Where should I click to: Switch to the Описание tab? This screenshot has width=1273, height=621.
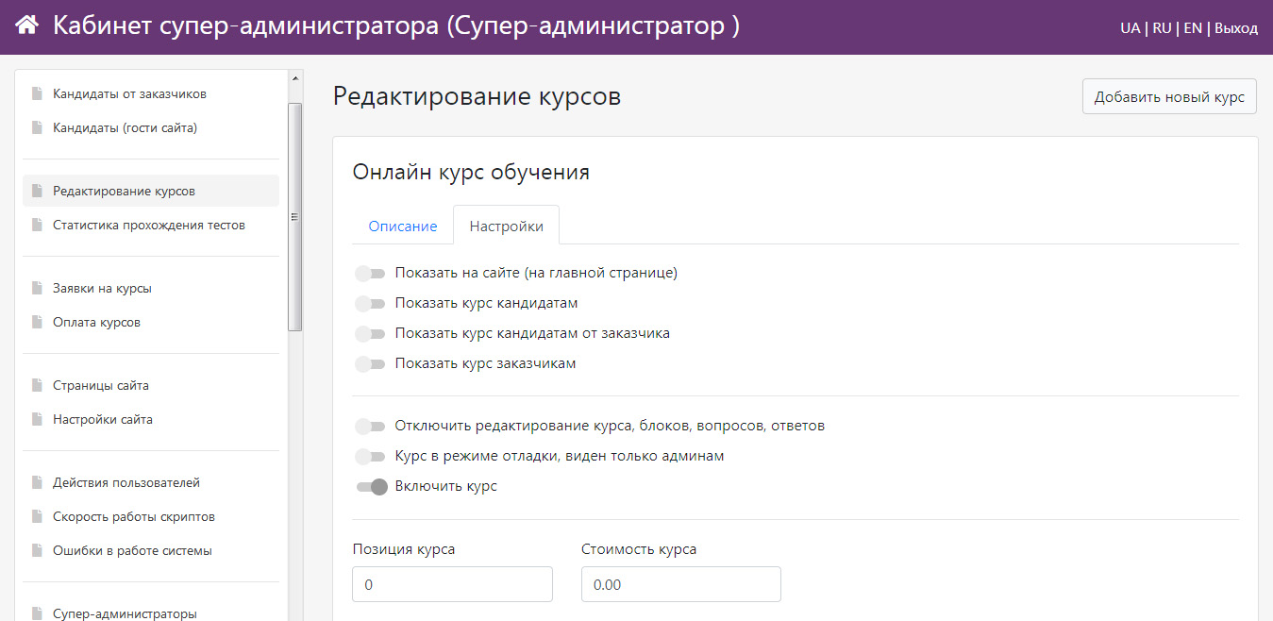(x=403, y=227)
